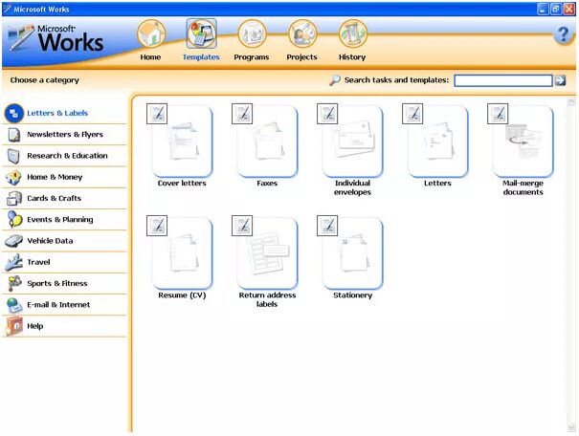This screenshot has height=436, width=579.
Task: Select Letters & Labels category text
Action: (x=57, y=113)
